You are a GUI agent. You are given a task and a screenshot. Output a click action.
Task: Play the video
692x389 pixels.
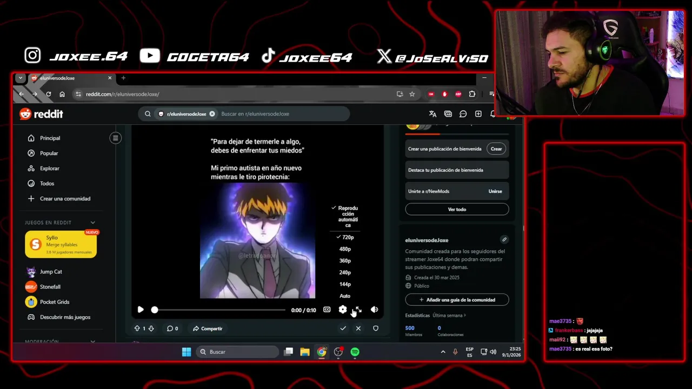click(141, 310)
